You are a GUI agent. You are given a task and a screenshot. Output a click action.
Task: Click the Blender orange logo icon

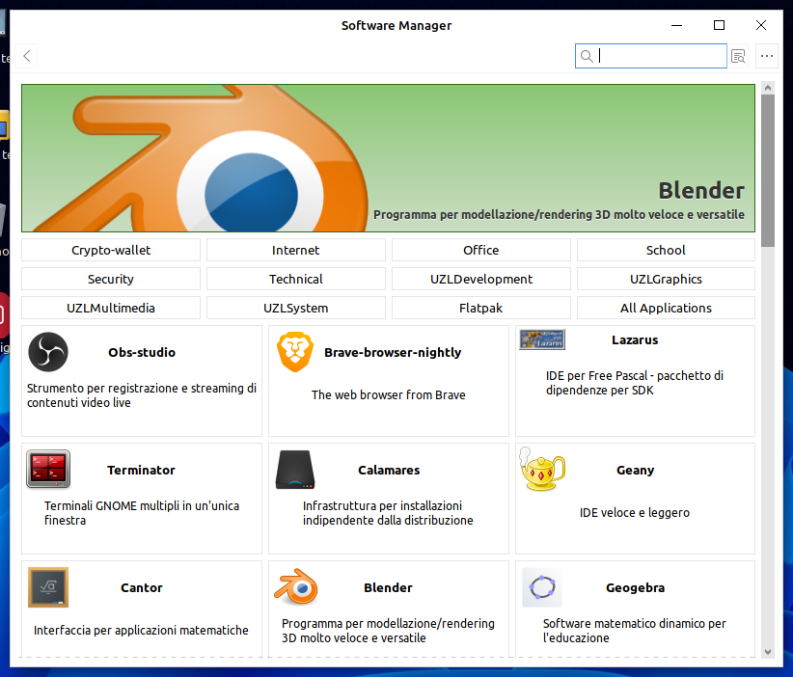click(x=295, y=587)
